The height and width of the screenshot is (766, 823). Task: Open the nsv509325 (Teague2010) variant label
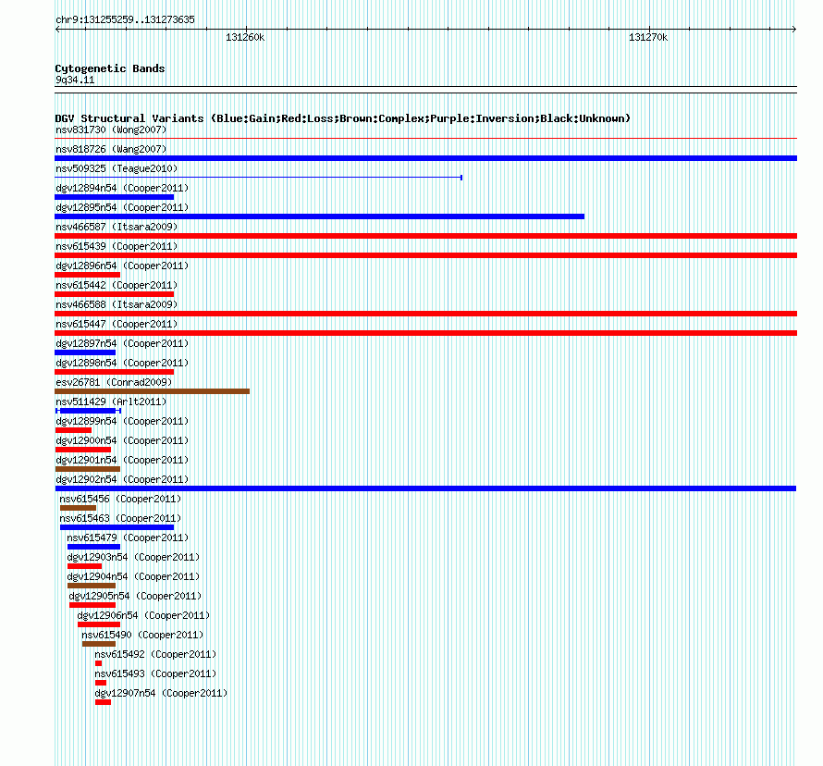click(x=117, y=168)
